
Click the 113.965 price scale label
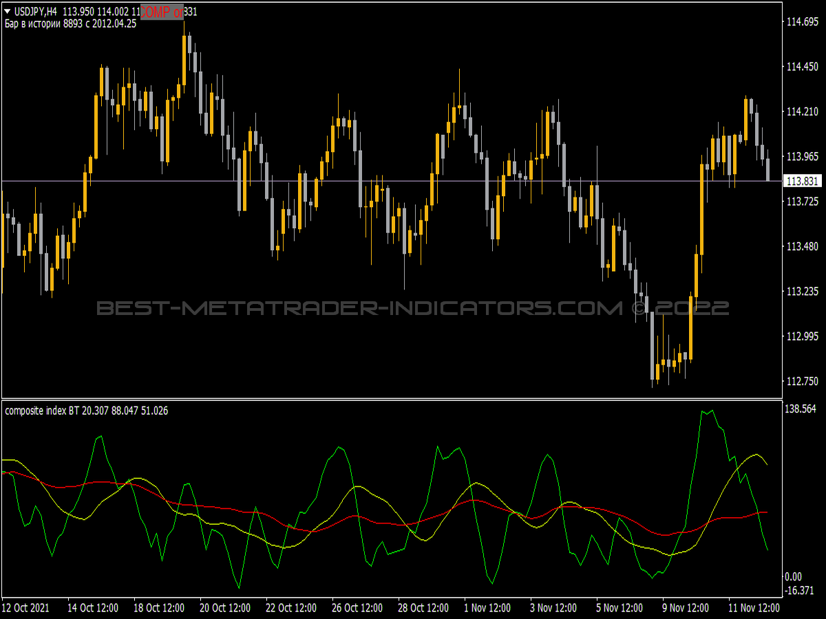point(802,157)
